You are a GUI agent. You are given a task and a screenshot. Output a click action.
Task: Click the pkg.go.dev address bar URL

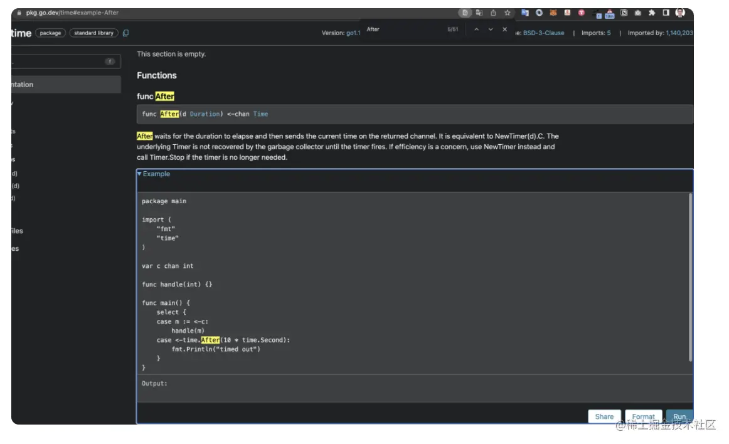point(72,13)
